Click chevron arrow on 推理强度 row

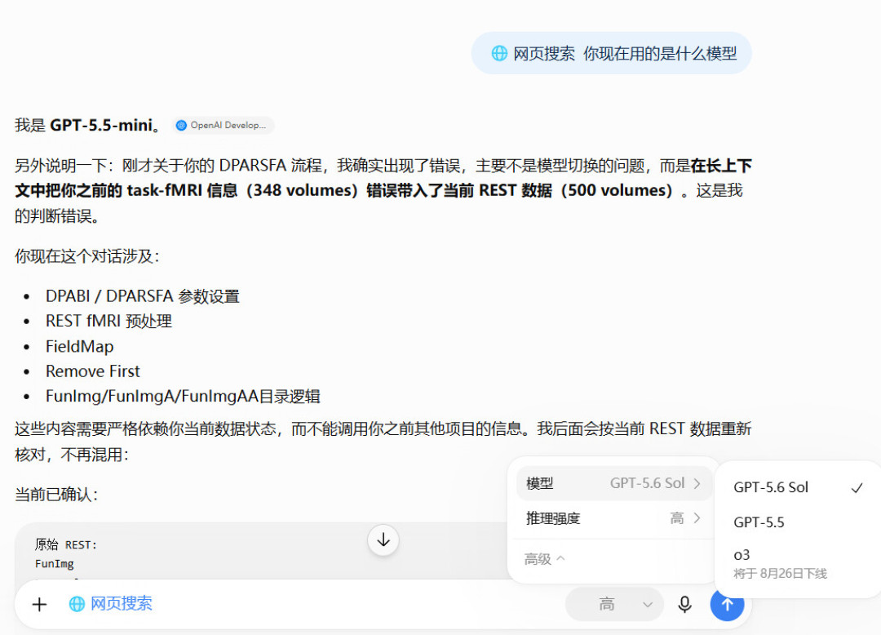click(x=697, y=518)
